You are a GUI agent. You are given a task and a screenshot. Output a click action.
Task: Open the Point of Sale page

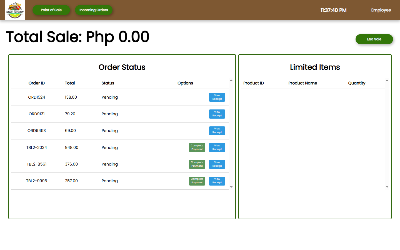pyautogui.click(x=51, y=10)
